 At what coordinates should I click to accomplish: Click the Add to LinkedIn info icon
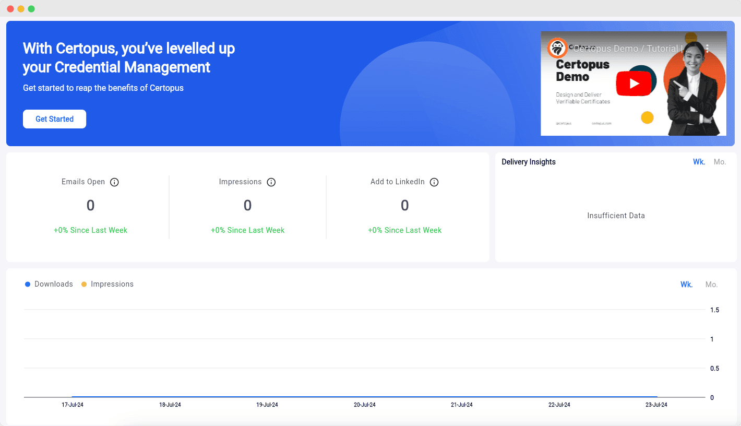[434, 182]
